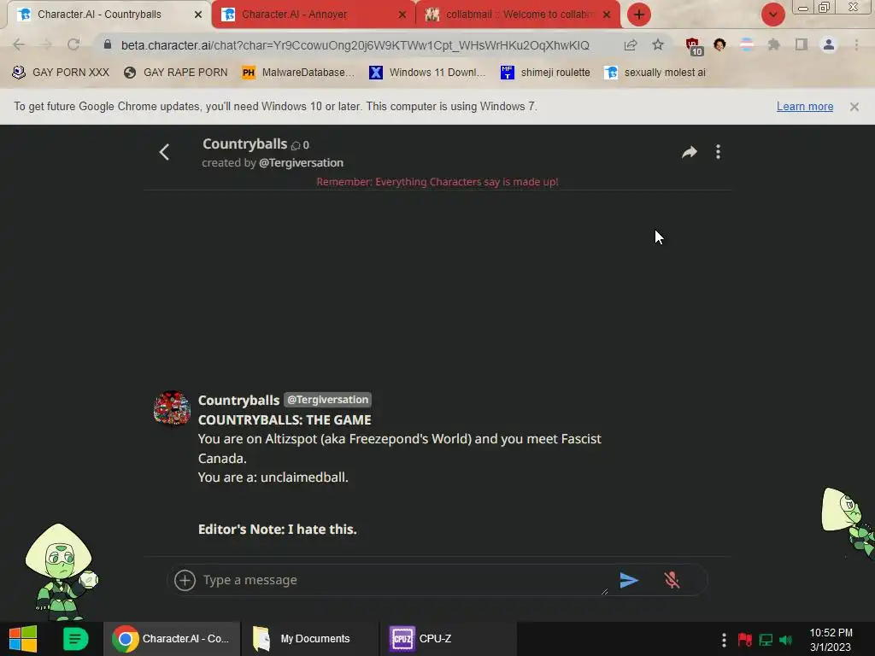
Task: Open the uBlock extension showing 10
Action: pyautogui.click(x=694, y=46)
